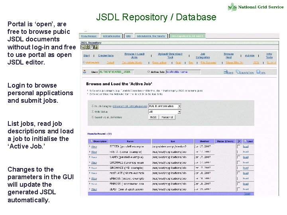Expand the NAMD row description arrow
The width and height of the screenshot is (287, 215).
(x=90, y=157)
